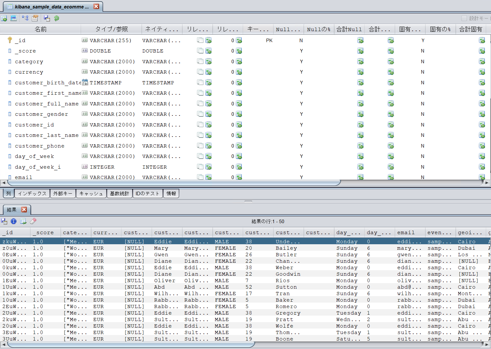Click the タイプ/参照 column header
The width and height of the screenshot is (491, 349).
(x=111, y=29)
